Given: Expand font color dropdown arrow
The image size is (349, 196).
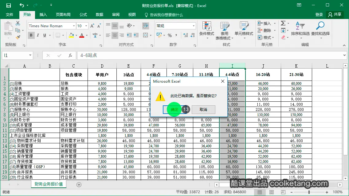Looking at the screenshot, I should 87,35.
